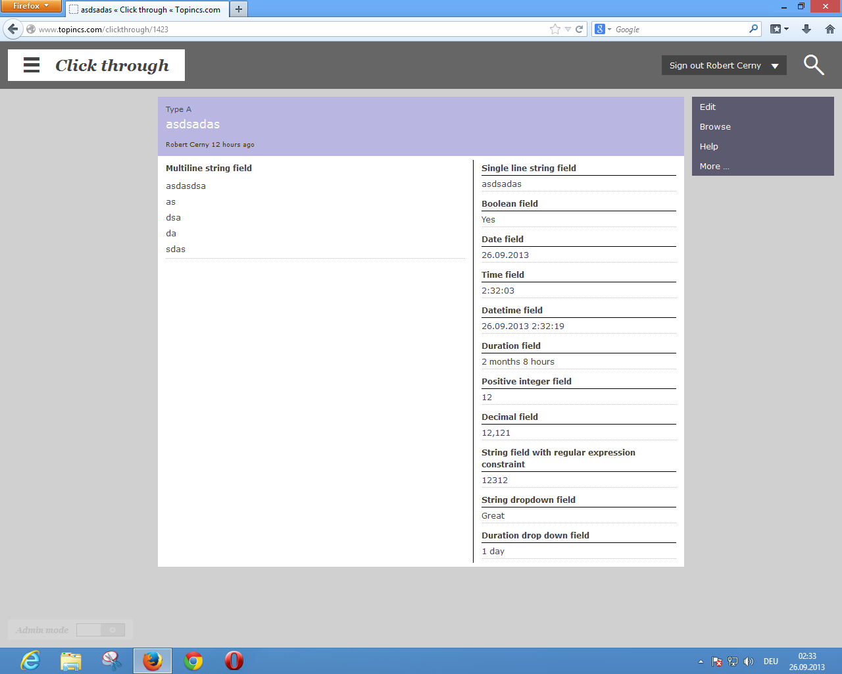Screen dimensions: 842x674
Task: Go to the Firefox home page icon
Action: point(830,29)
